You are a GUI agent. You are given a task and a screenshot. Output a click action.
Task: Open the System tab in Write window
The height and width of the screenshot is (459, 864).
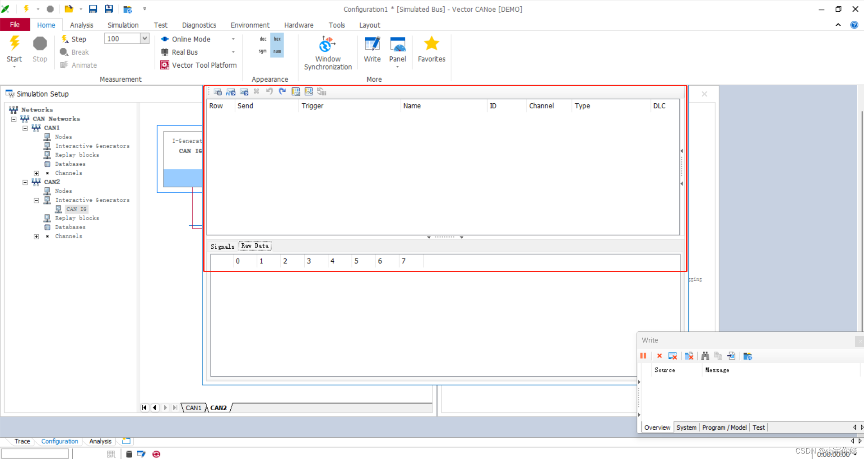click(686, 427)
